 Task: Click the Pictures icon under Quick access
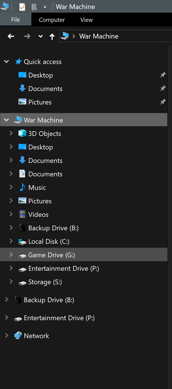coord(22,102)
